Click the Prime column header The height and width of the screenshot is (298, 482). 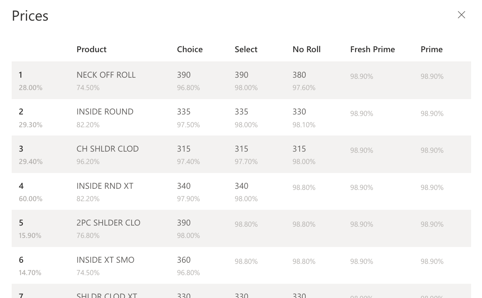pyautogui.click(x=432, y=50)
